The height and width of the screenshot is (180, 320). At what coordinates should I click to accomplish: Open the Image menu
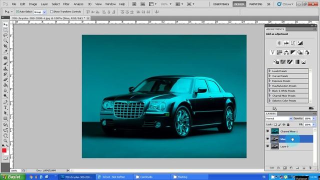33,4
